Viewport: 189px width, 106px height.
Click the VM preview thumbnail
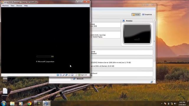137,34
